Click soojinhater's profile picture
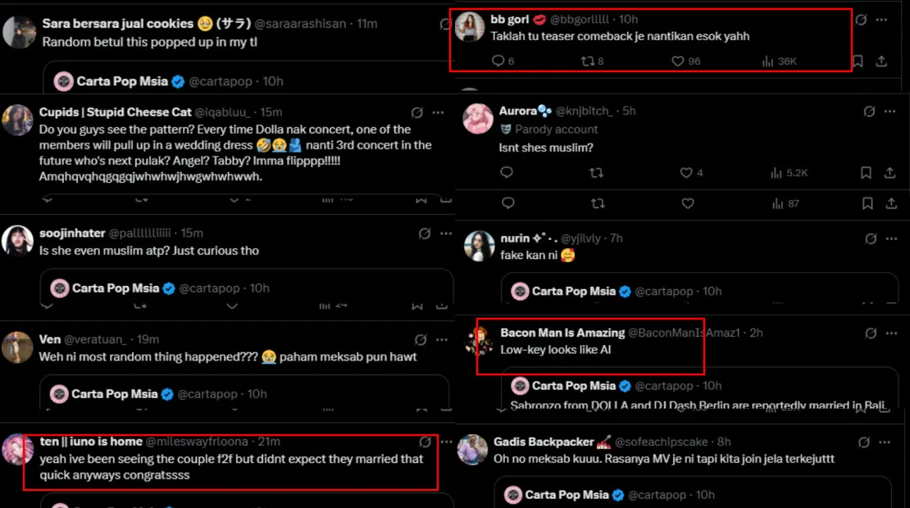Viewport: 910px width, 508px height. pyautogui.click(x=17, y=241)
